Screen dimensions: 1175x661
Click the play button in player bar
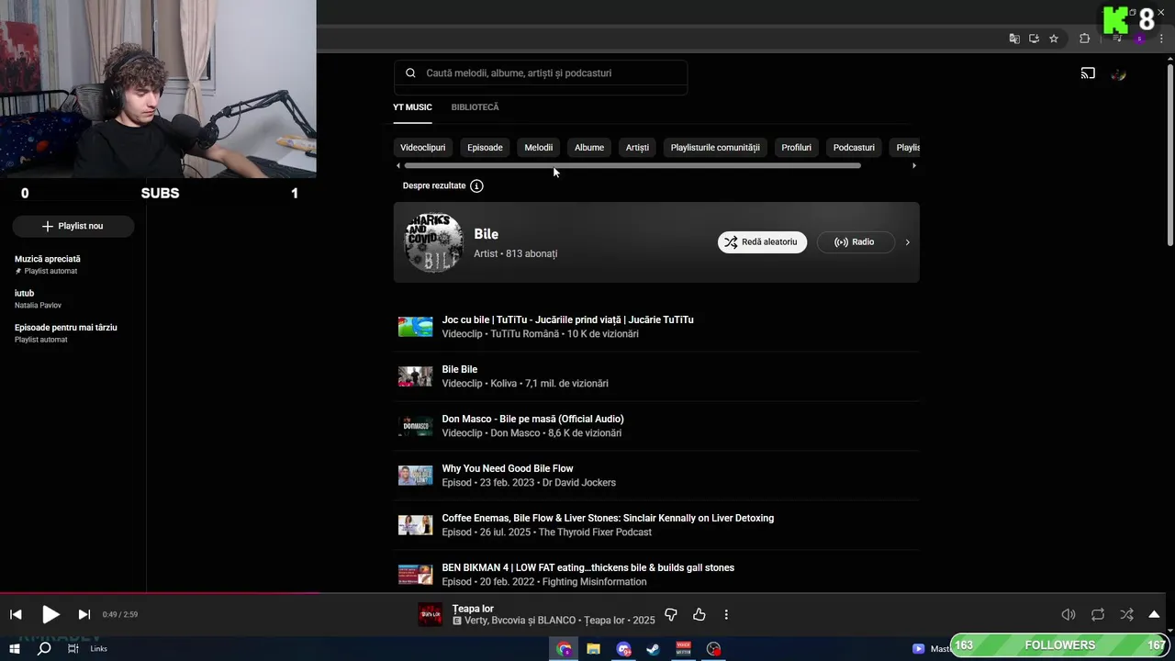pos(50,615)
